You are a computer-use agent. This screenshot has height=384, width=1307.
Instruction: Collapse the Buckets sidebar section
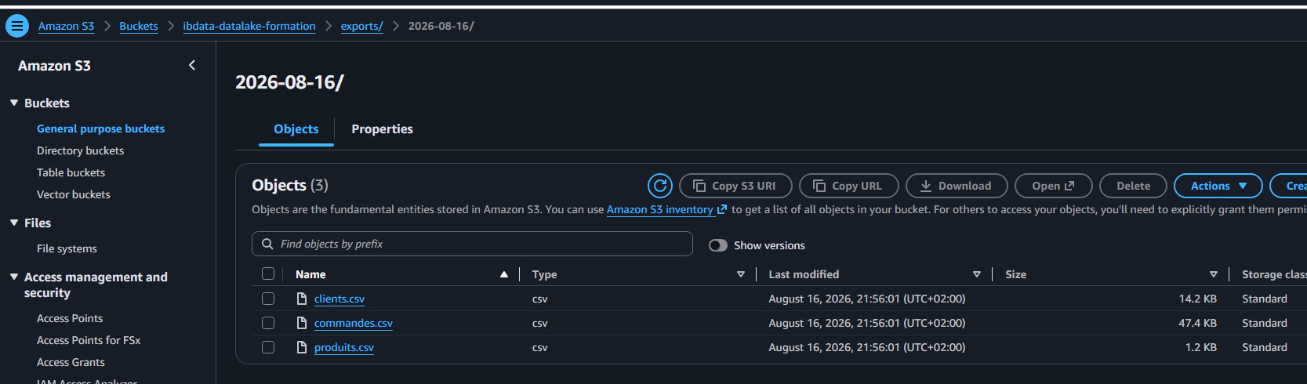(14, 103)
